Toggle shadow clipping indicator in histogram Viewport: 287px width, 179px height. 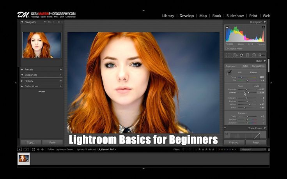[227, 27]
